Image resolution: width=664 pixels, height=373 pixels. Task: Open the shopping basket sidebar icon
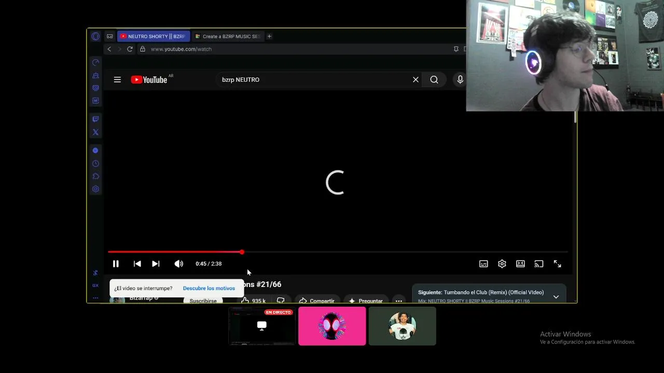tap(95, 76)
